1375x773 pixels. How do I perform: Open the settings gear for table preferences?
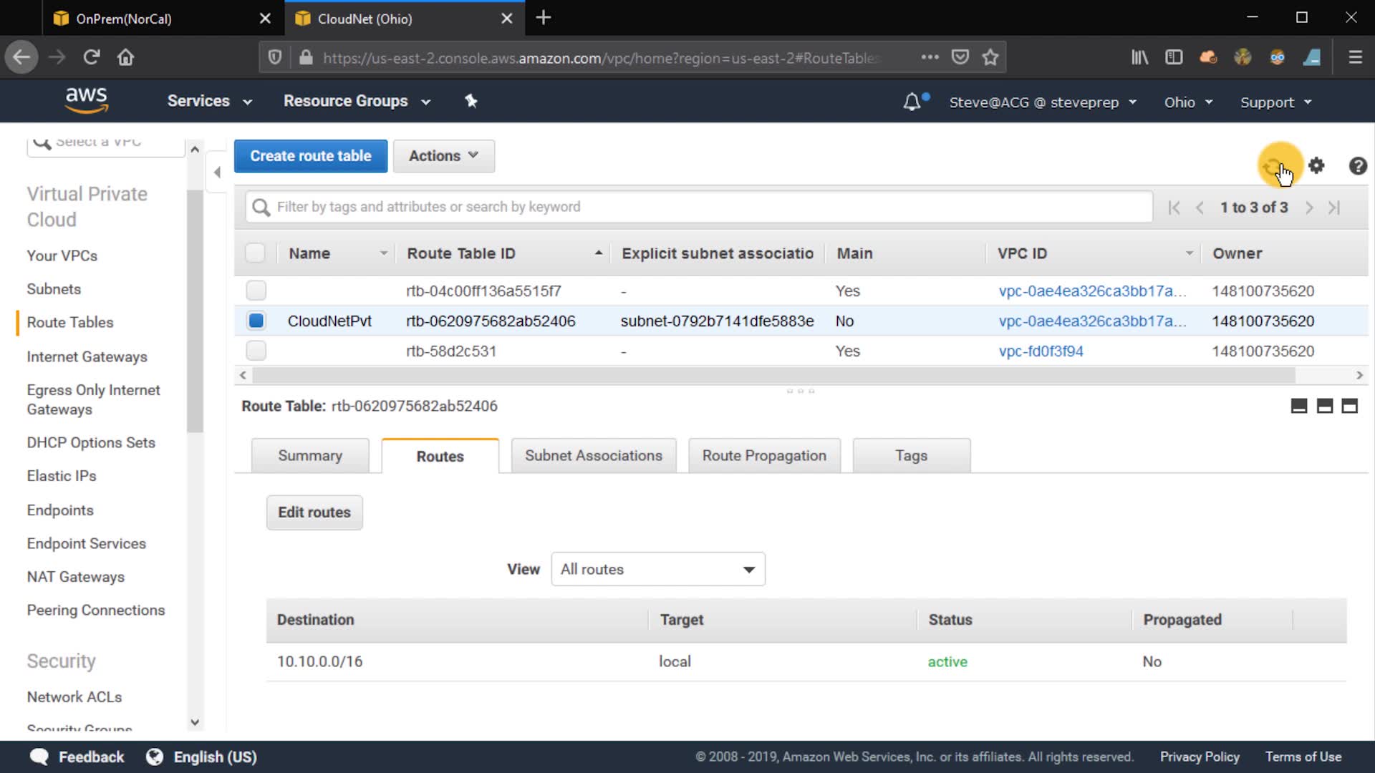coord(1316,166)
